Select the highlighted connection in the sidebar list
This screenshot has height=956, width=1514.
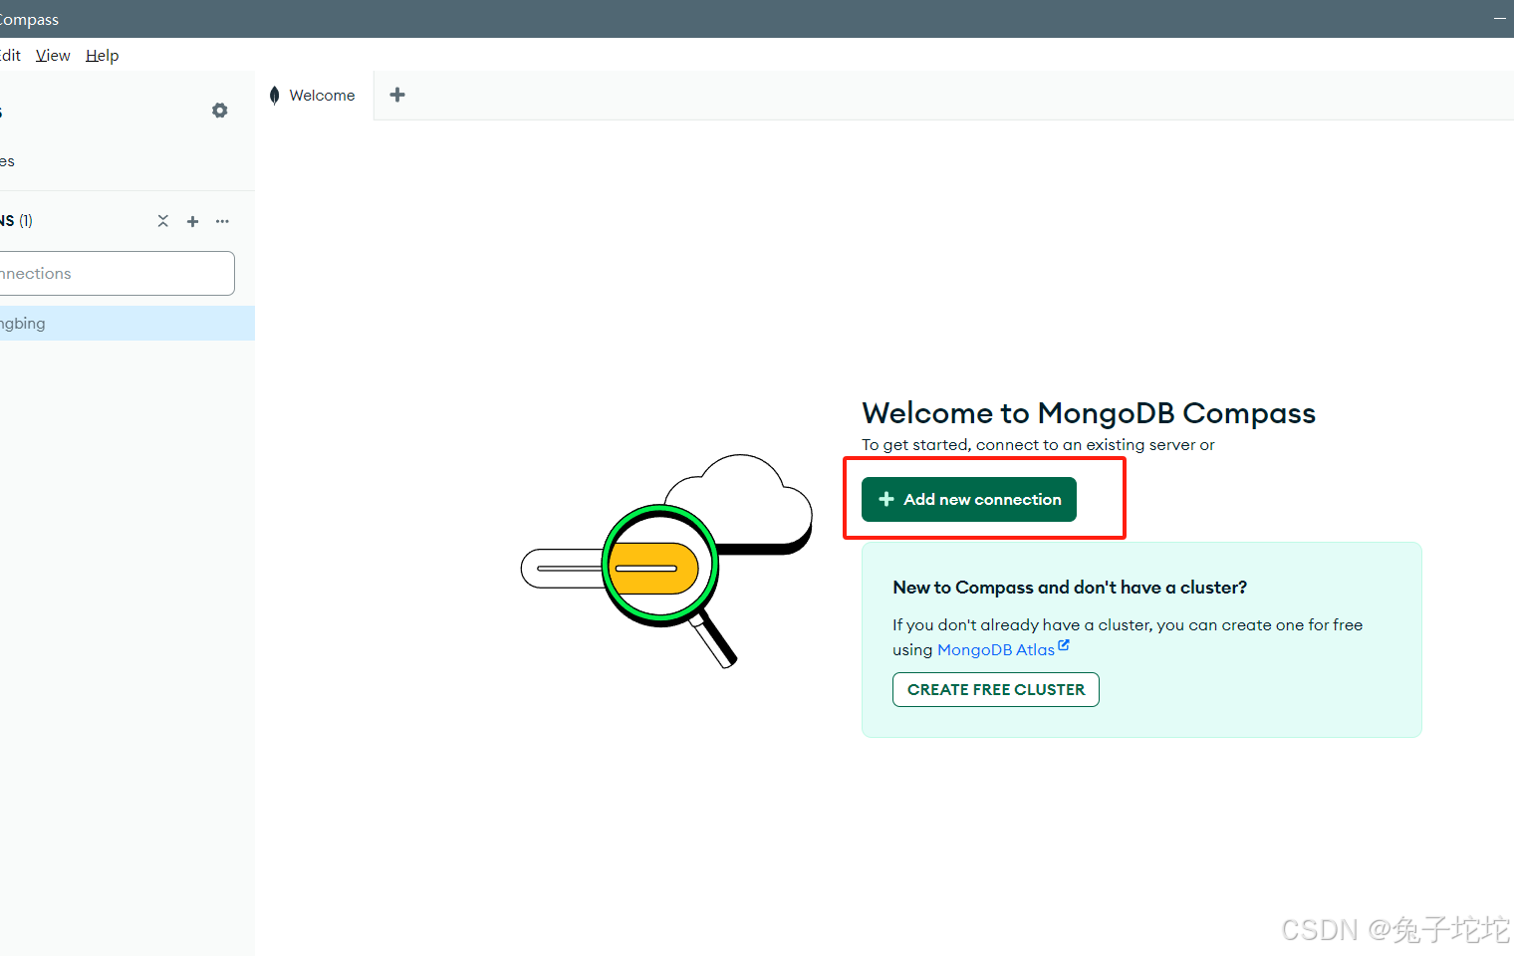(127, 323)
